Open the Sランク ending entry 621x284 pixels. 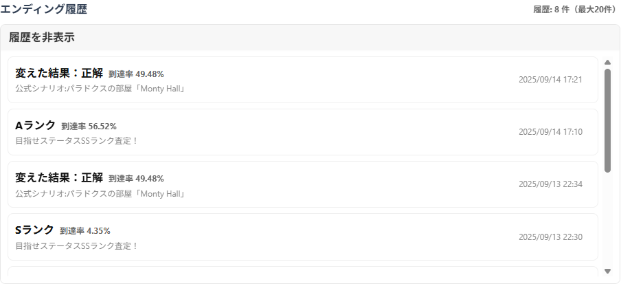(302, 237)
